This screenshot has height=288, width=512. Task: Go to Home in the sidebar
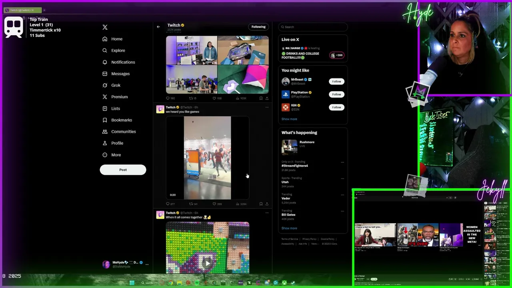coord(112,39)
